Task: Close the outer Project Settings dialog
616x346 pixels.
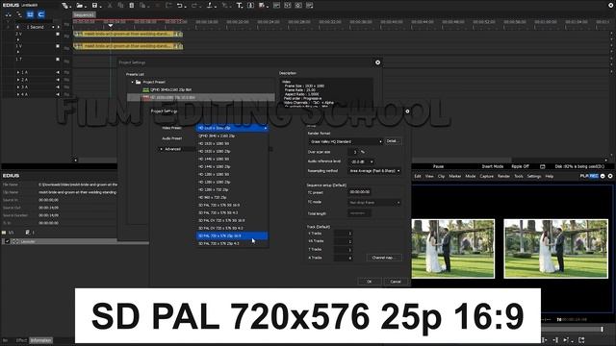Action: coord(377,62)
